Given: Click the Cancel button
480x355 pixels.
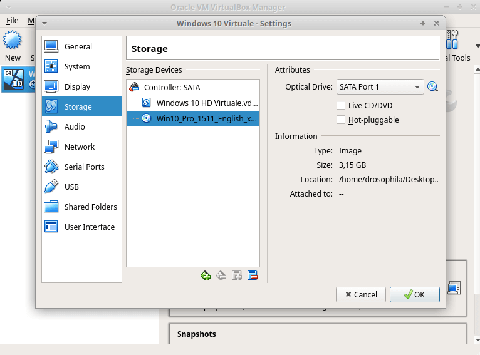Looking at the screenshot, I should pyautogui.click(x=360, y=294).
